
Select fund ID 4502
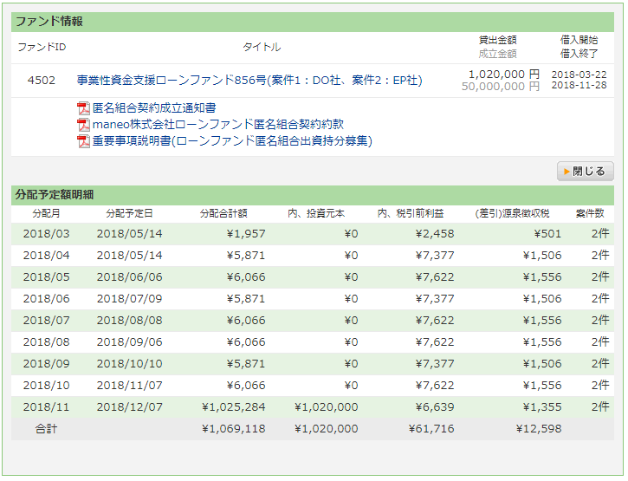tap(42, 81)
